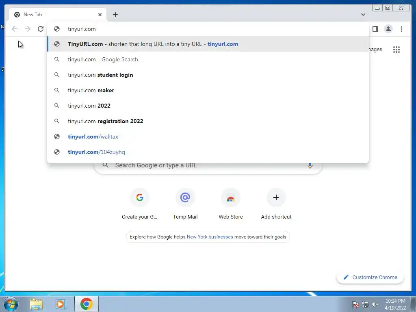Click the browser back arrow
Screen dimensions: 416x312
[x=15, y=29]
